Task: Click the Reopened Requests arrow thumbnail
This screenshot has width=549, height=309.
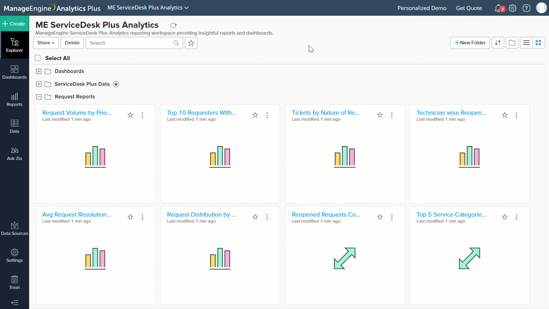Action: (345, 258)
